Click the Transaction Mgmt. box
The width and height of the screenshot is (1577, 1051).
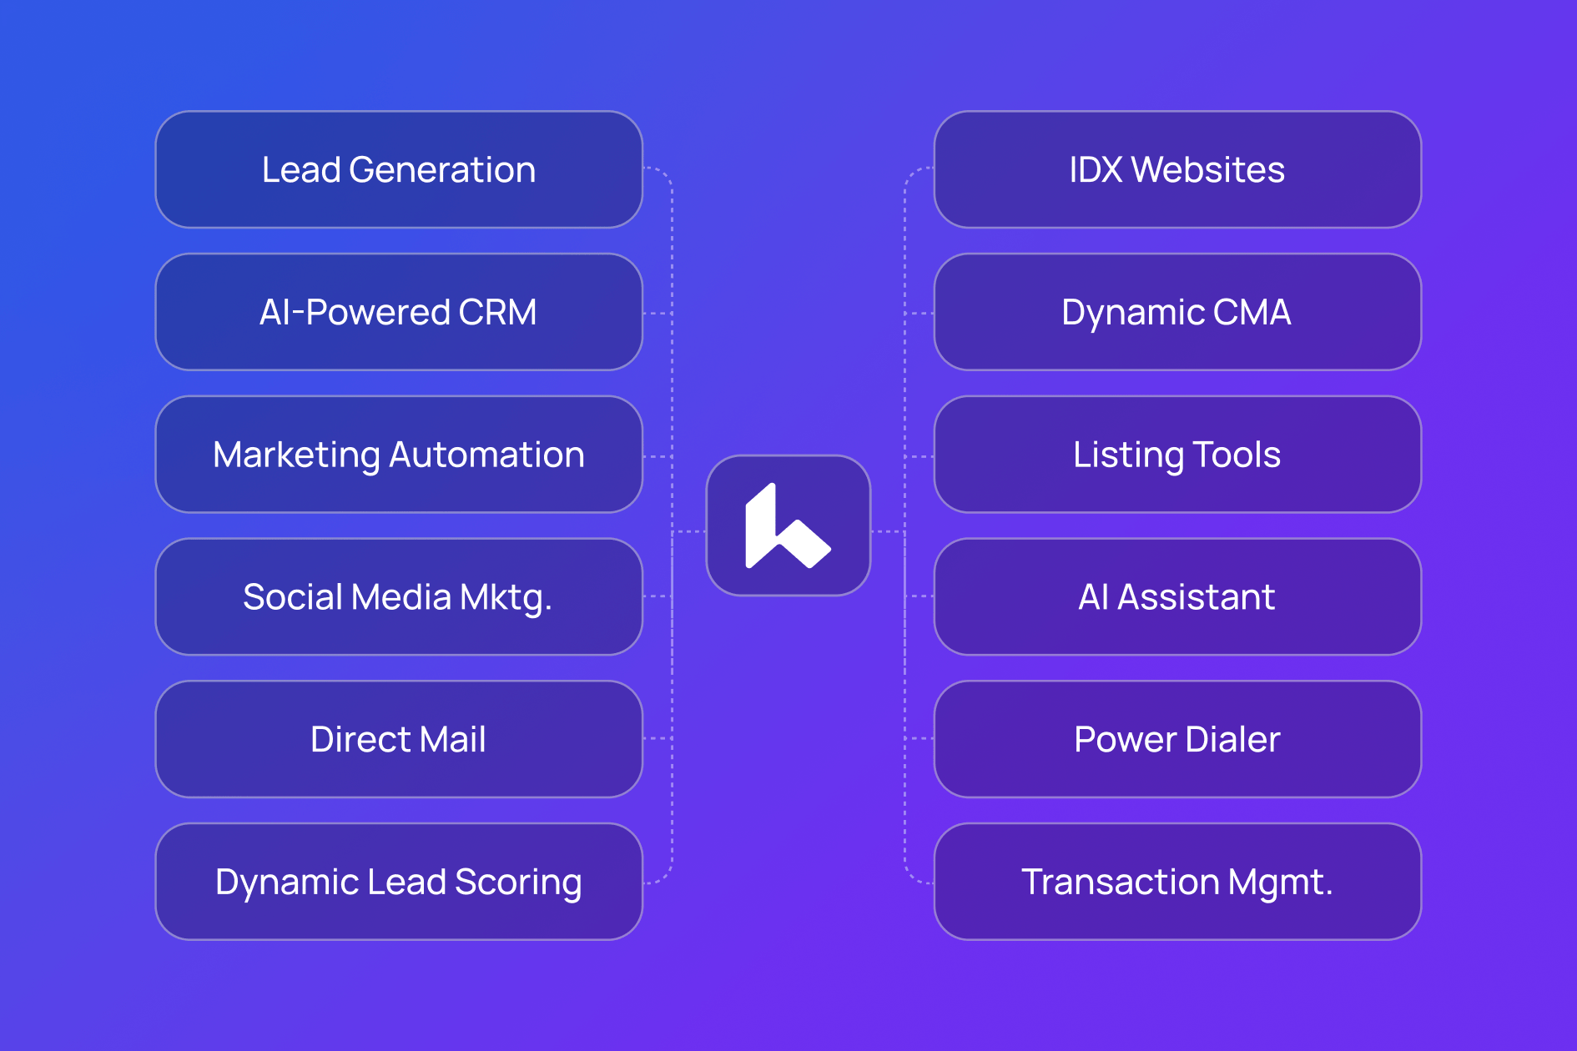[1177, 882]
